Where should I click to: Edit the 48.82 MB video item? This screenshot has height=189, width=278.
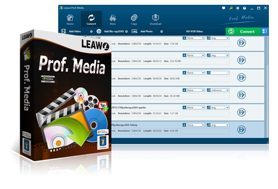pyautogui.click(x=242, y=78)
